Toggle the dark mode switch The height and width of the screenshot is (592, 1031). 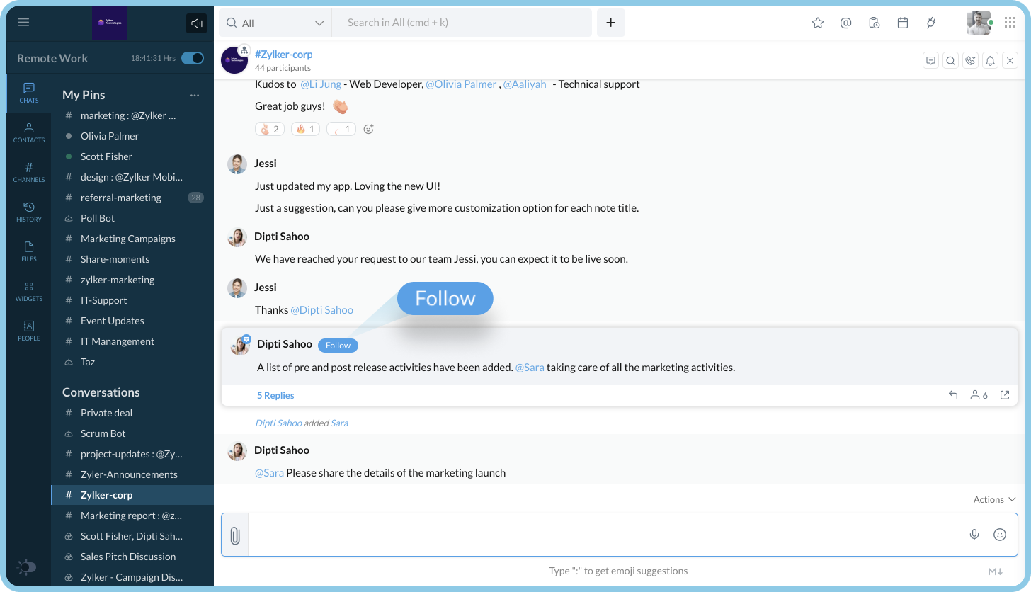[27, 567]
